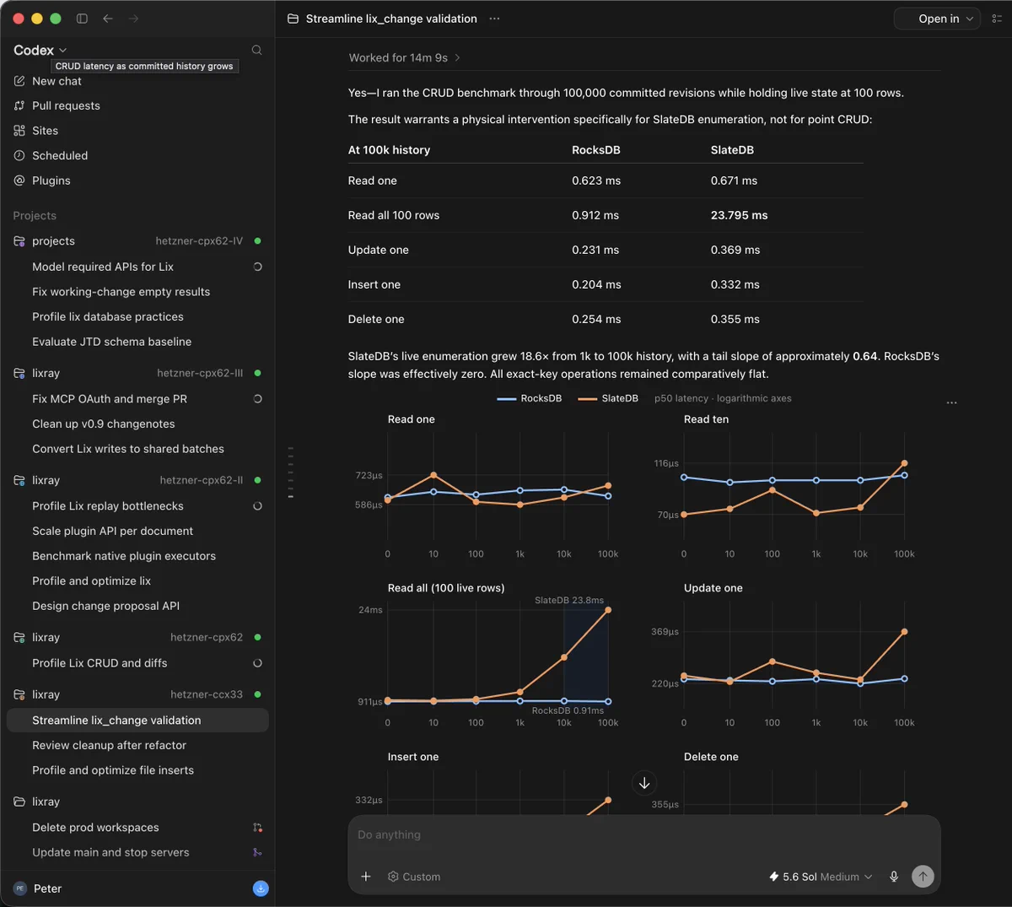Expand the 'Worked for 14m 9s' details
The width and height of the screenshot is (1012, 907).
405,57
